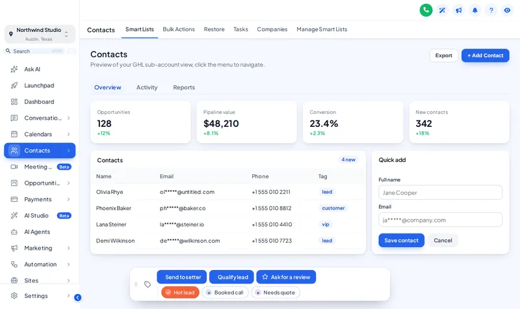Click the Payments card icon
Image resolution: width=520 pixels, height=309 pixels.
click(14, 199)
